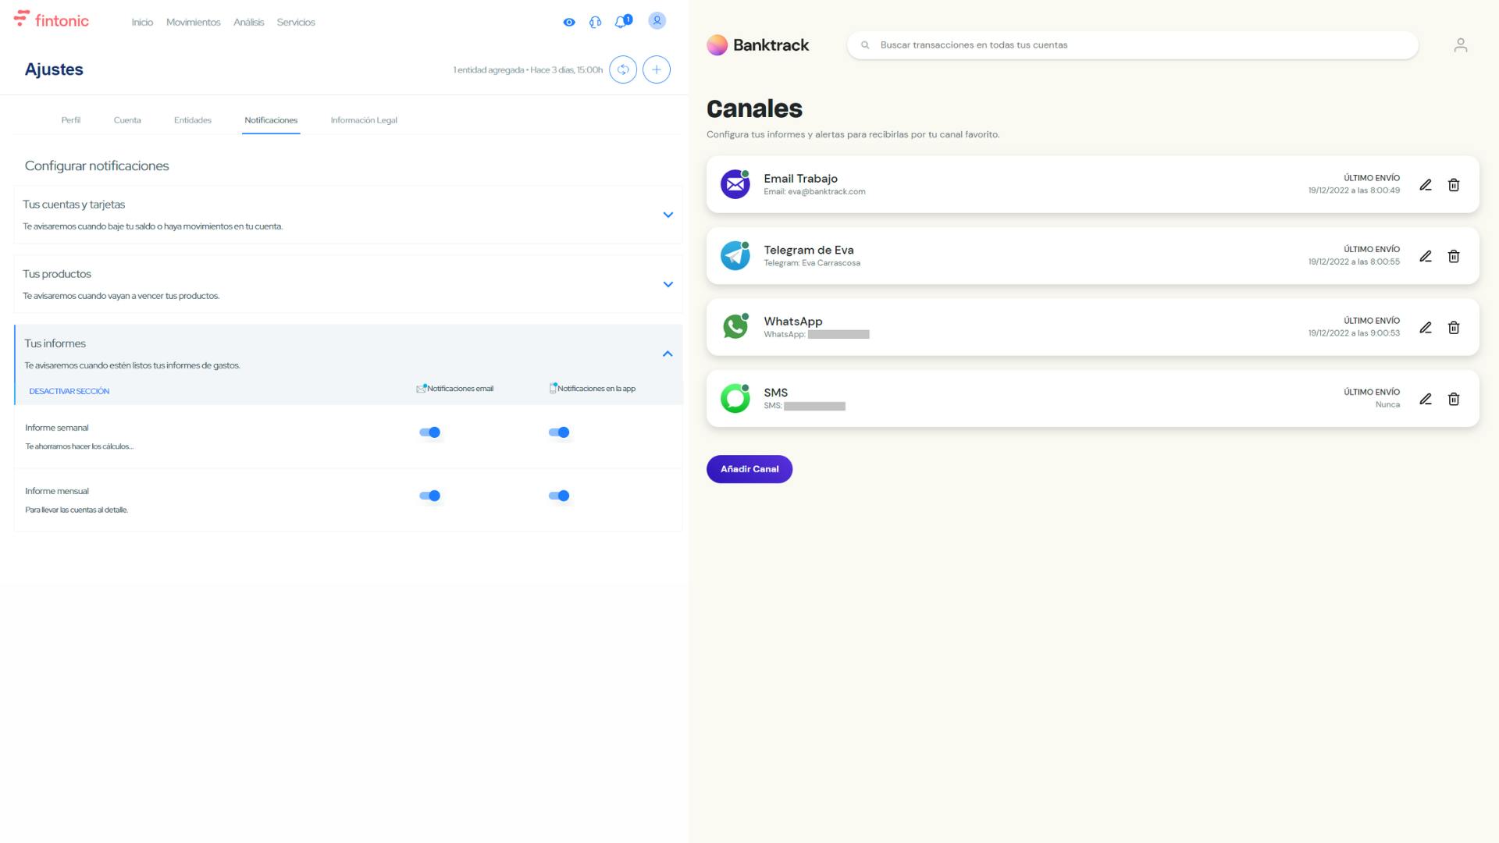The height and width of the screenshot is (843, 1499).
Task: Toggle the eye visibility icon in Fintonic header
Action: click(x=569, y=22)
